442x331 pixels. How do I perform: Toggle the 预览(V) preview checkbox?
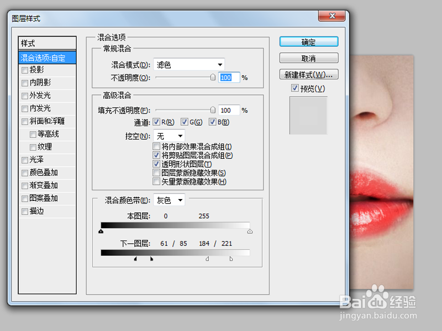click(x=295, y=88)
